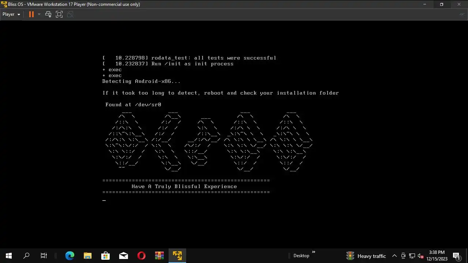Open Mail app from taskbar
Image resolution: width=468 pixels, height=263 pixels.
[x=123, y=256]
